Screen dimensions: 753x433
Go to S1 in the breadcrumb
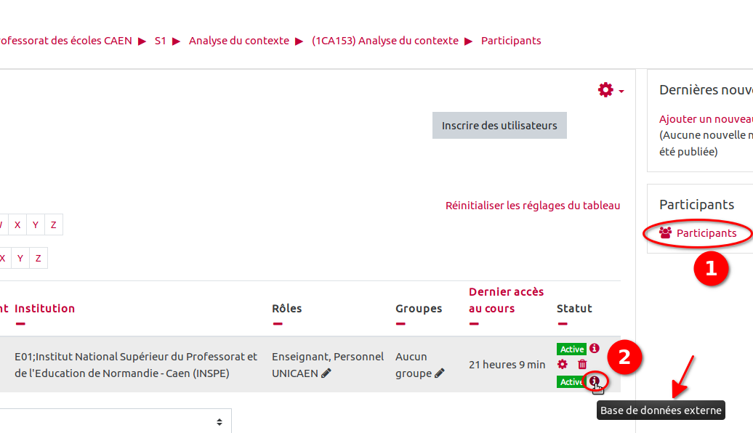tap(161, 41)
